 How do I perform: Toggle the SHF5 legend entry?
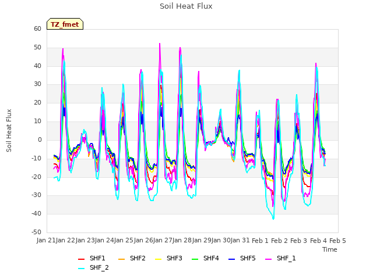(x=242, y=258)
